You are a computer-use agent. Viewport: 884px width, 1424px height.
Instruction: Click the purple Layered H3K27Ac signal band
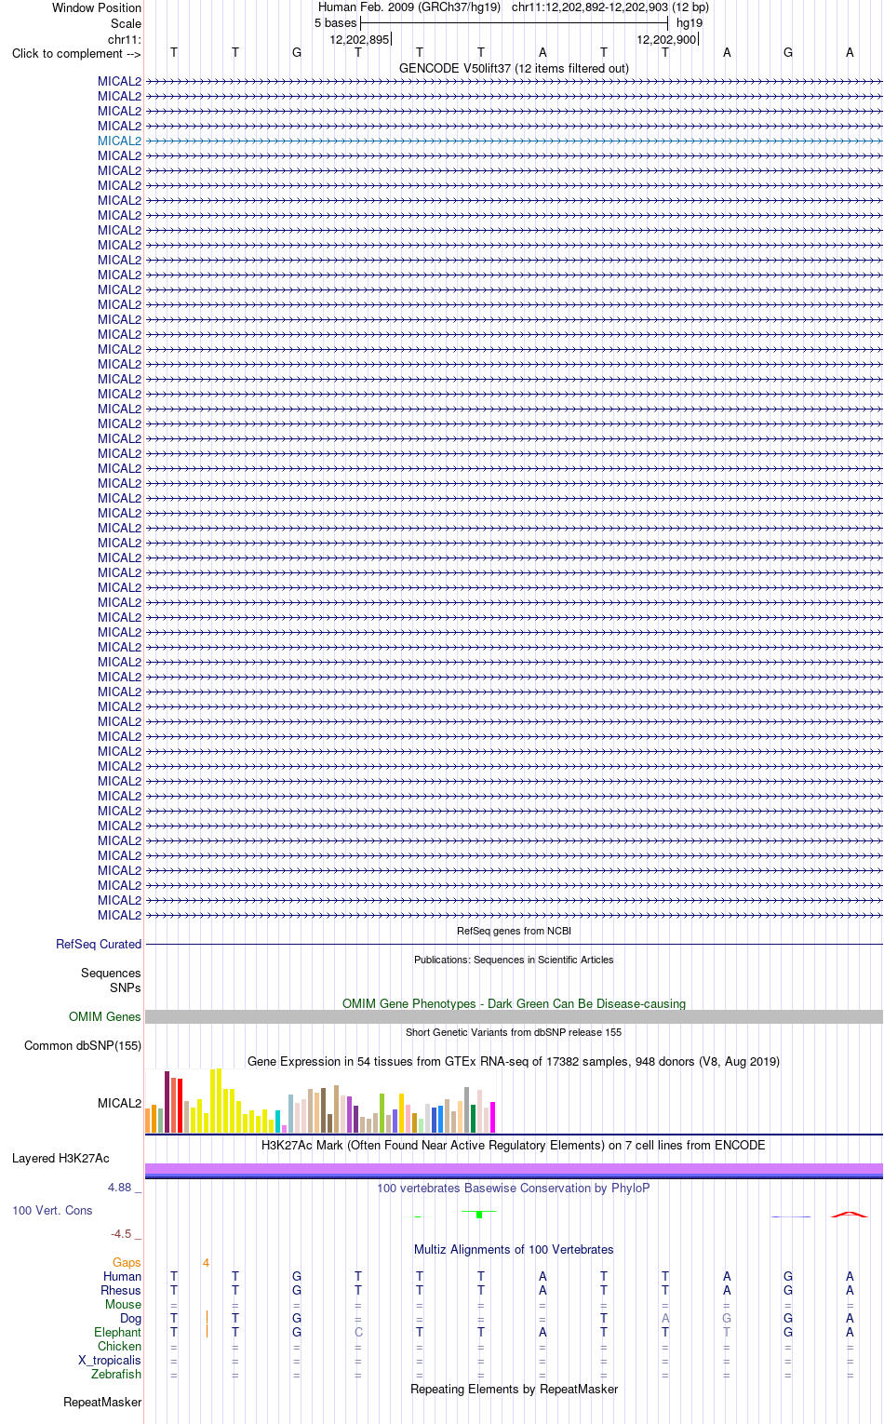(514, 1169)
